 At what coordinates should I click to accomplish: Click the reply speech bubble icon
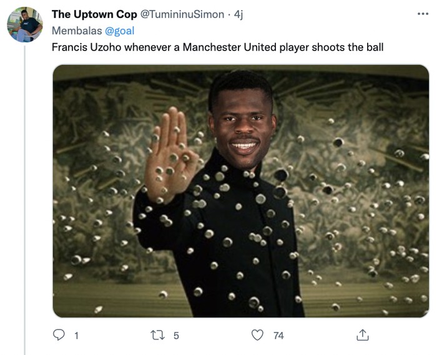[x=59, y=335]
